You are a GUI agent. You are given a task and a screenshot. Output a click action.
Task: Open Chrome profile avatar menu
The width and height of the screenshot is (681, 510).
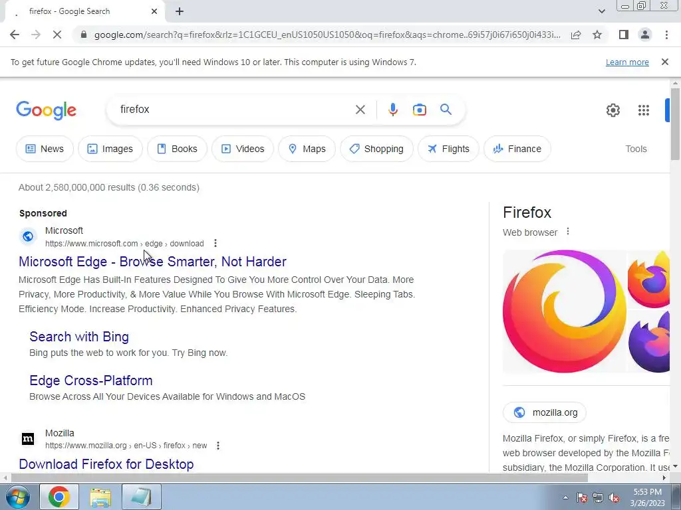pos(645,35)
